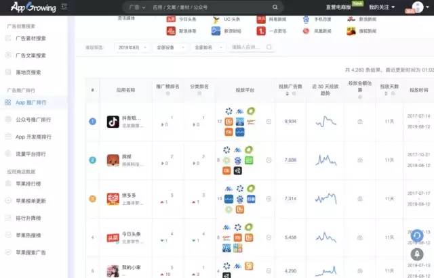The height and width of the screenshot is (278, 434).
Task: Click the 直营电商版 link
Action: click(x=338, y=7)
